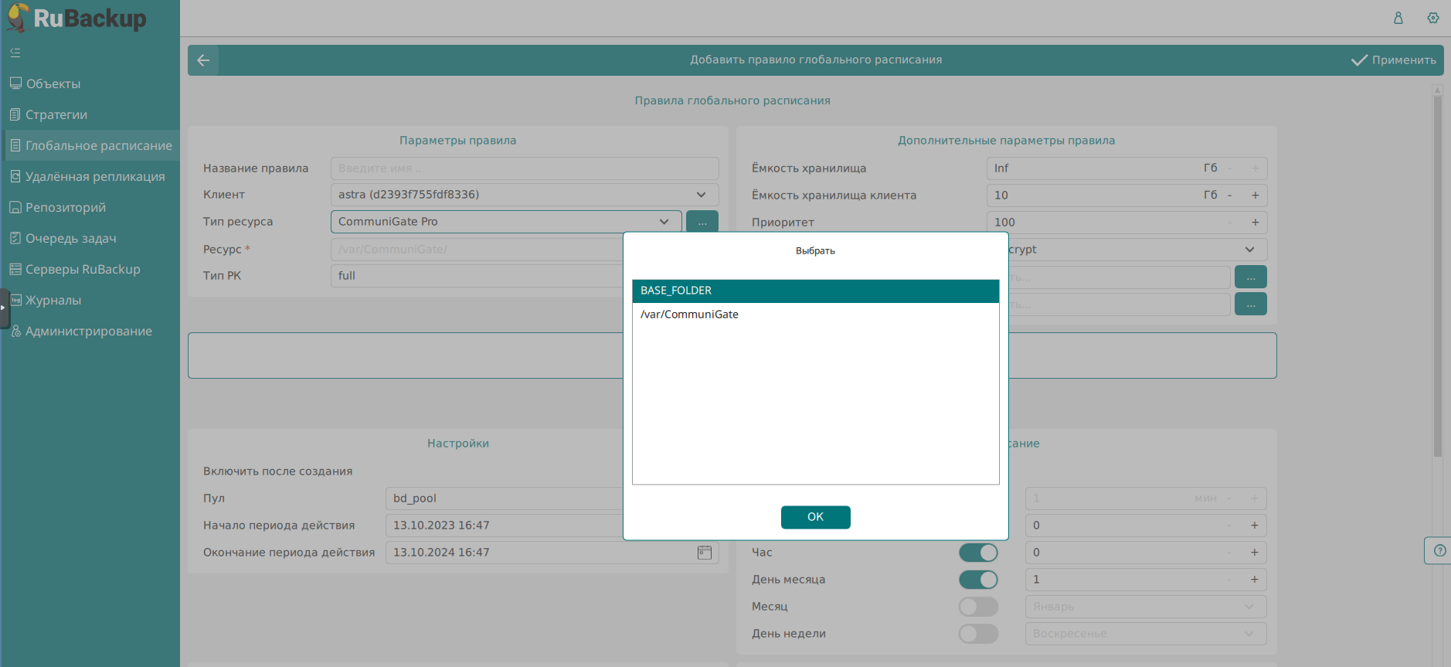Image resolution: width=1451 pixels, height=667 pixels.
Task: Click the ellipsis button beside resource type
Action: coord(702,222)
